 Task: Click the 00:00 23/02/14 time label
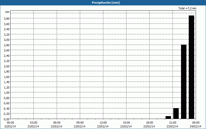(x=10, y=125)
